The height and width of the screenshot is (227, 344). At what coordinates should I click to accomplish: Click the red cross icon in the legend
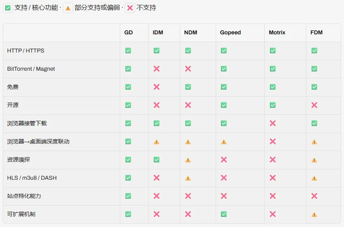pyautogui.click(x=130, y=8)
